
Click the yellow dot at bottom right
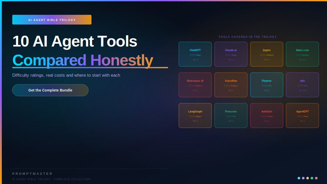(308, 178)
